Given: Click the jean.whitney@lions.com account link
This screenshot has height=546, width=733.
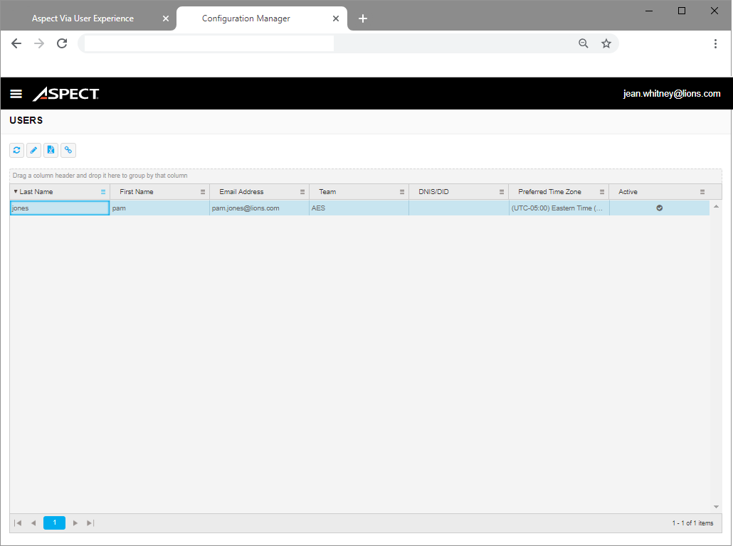Looking at the screenshot, I should [672, 93].
